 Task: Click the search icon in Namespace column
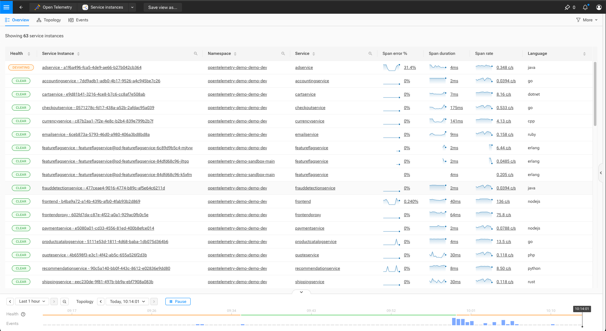(283, 53)
